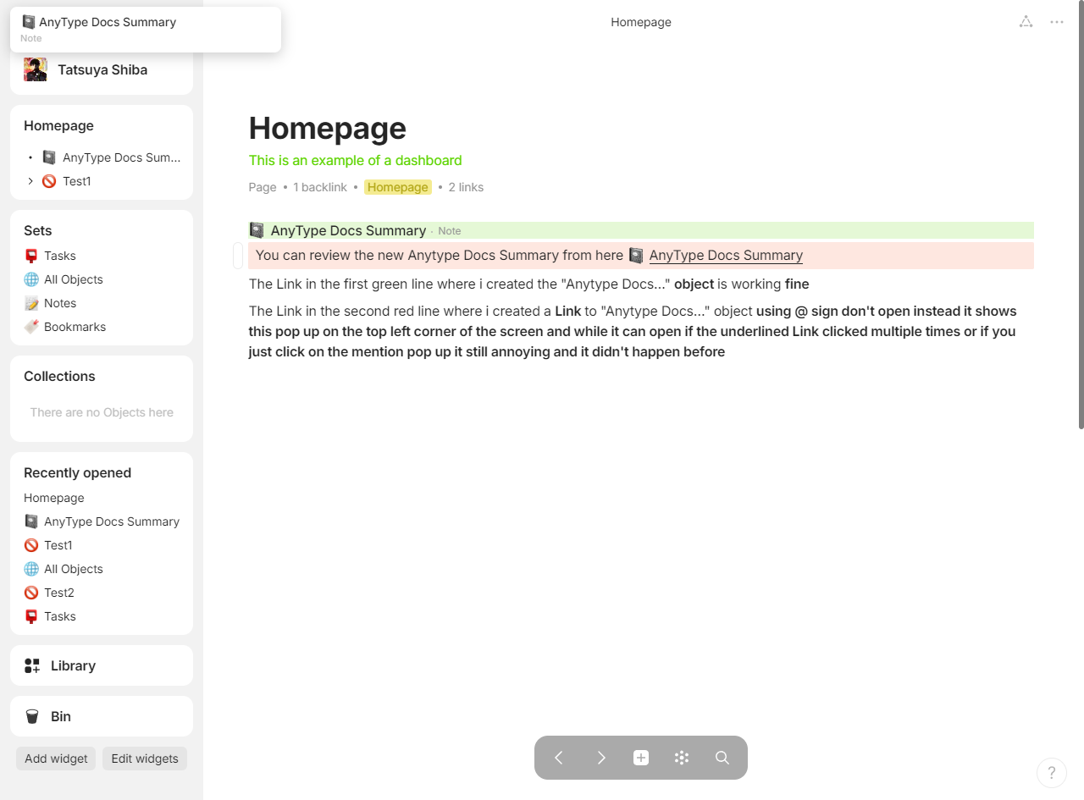Image resolution: width=1084 pixels, height=800 pixels.
Task: Open the 2 links relation
Action: [x=466, y=187]
